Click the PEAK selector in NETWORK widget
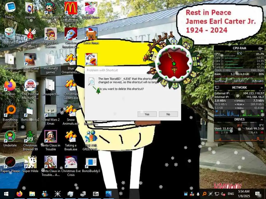The height and width of the screenshot is (199, 266). 239,104
